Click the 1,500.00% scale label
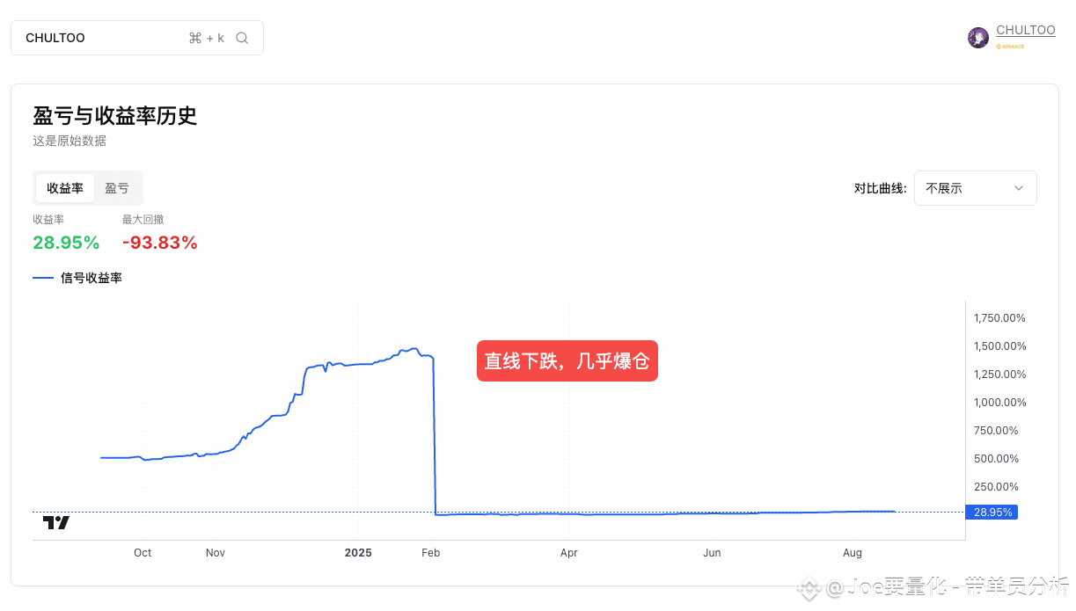Screen dimensions: 1076x611 coord(999,346)
